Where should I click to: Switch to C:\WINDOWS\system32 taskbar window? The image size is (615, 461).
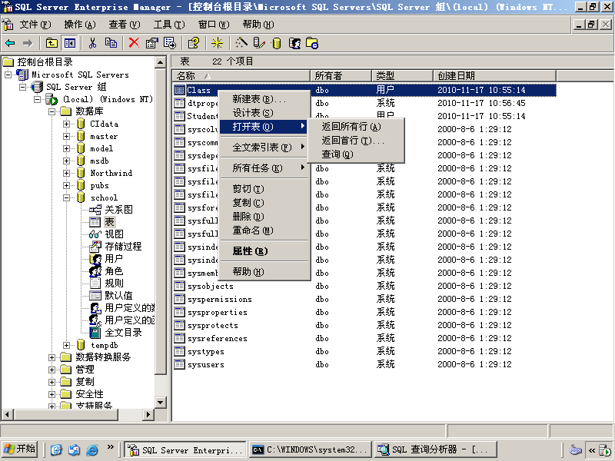[x=311, y=449]
